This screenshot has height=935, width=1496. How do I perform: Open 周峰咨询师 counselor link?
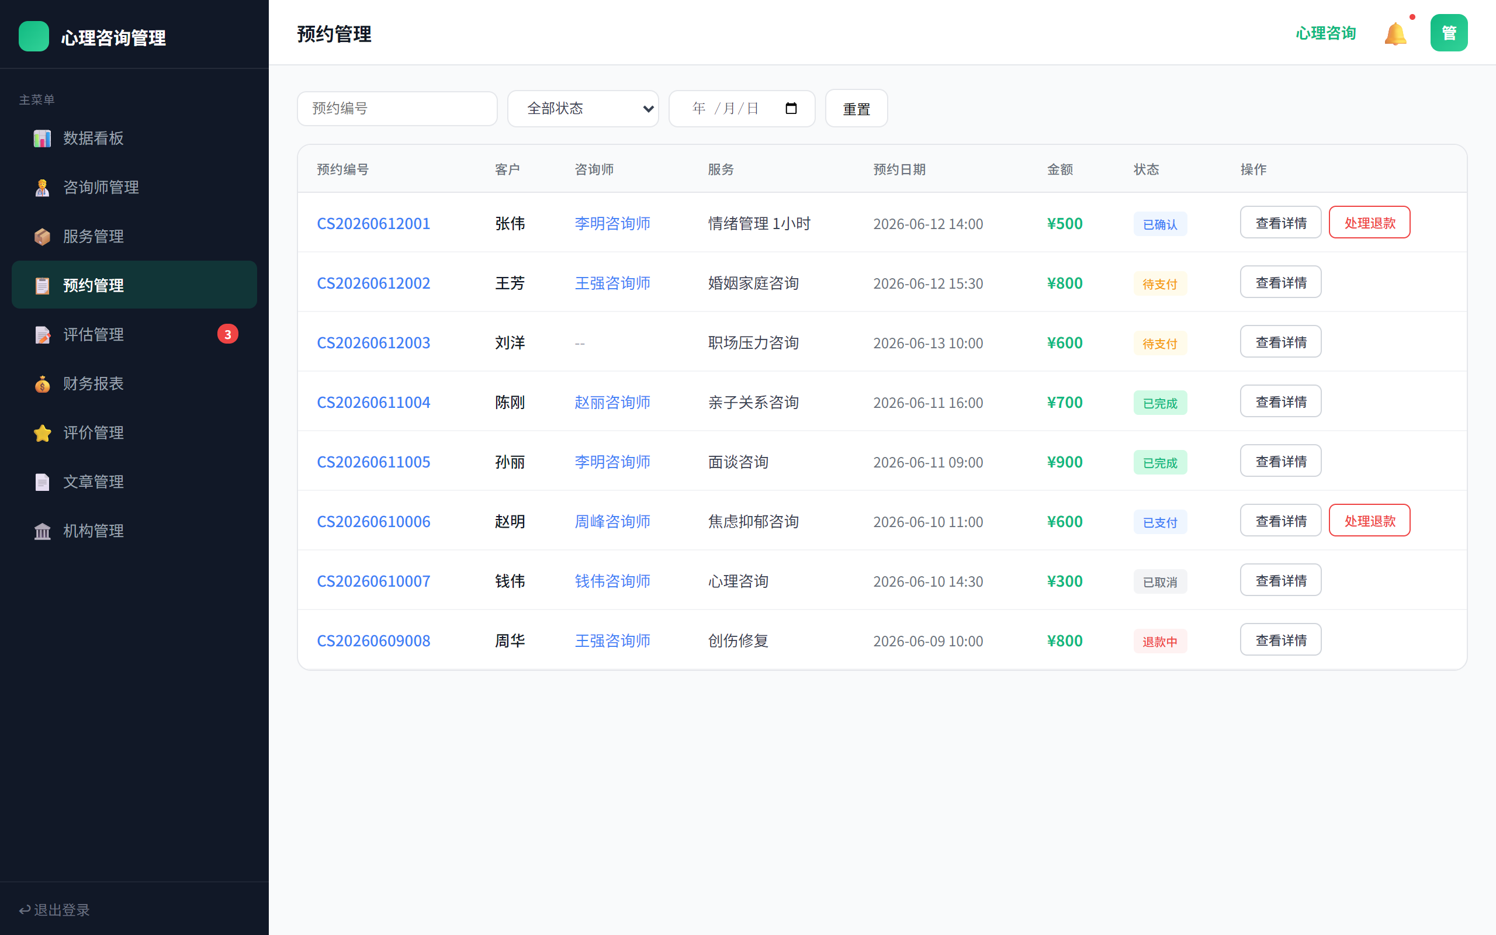tap(612, 521)
